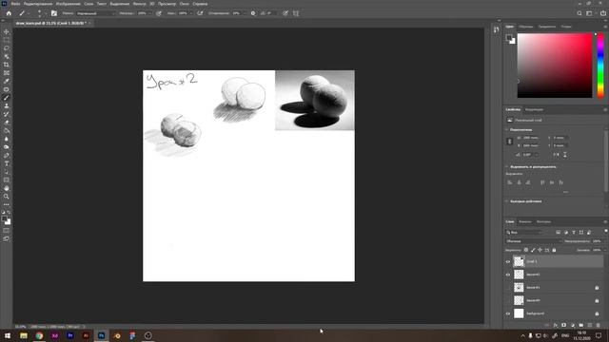The width and height of the screenshot is (609, 342).
Task: Select the Zoom tool
Action: coord(7,197)
